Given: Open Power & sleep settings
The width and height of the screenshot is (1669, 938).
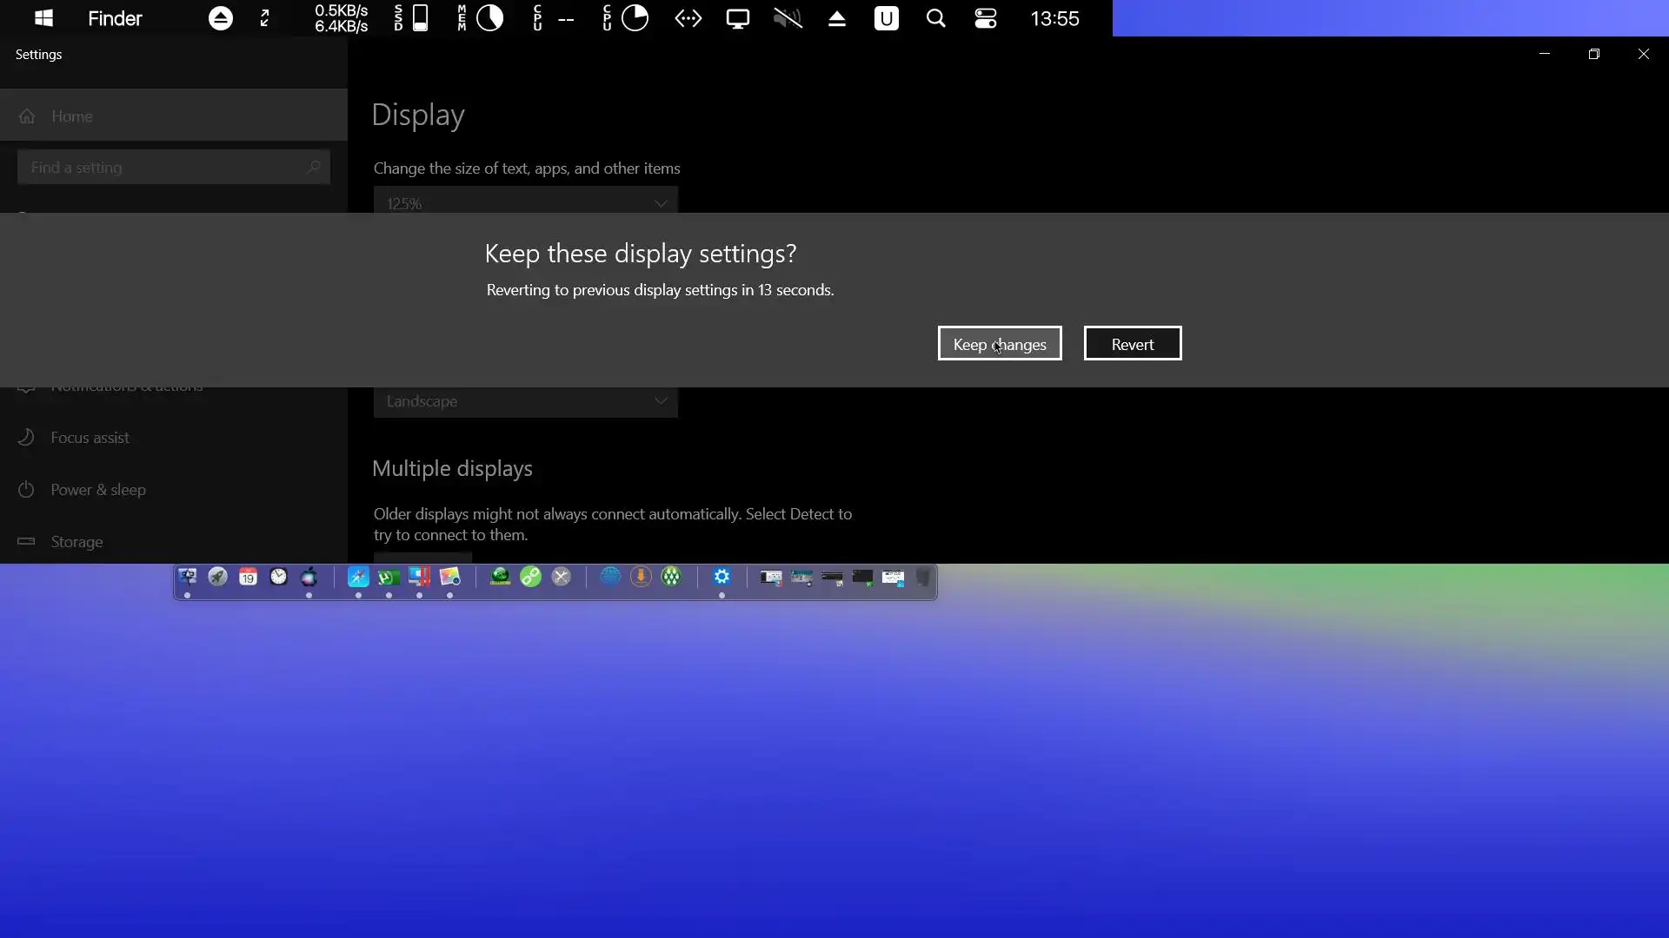Looking at the screenshot, I should point(97,490).
